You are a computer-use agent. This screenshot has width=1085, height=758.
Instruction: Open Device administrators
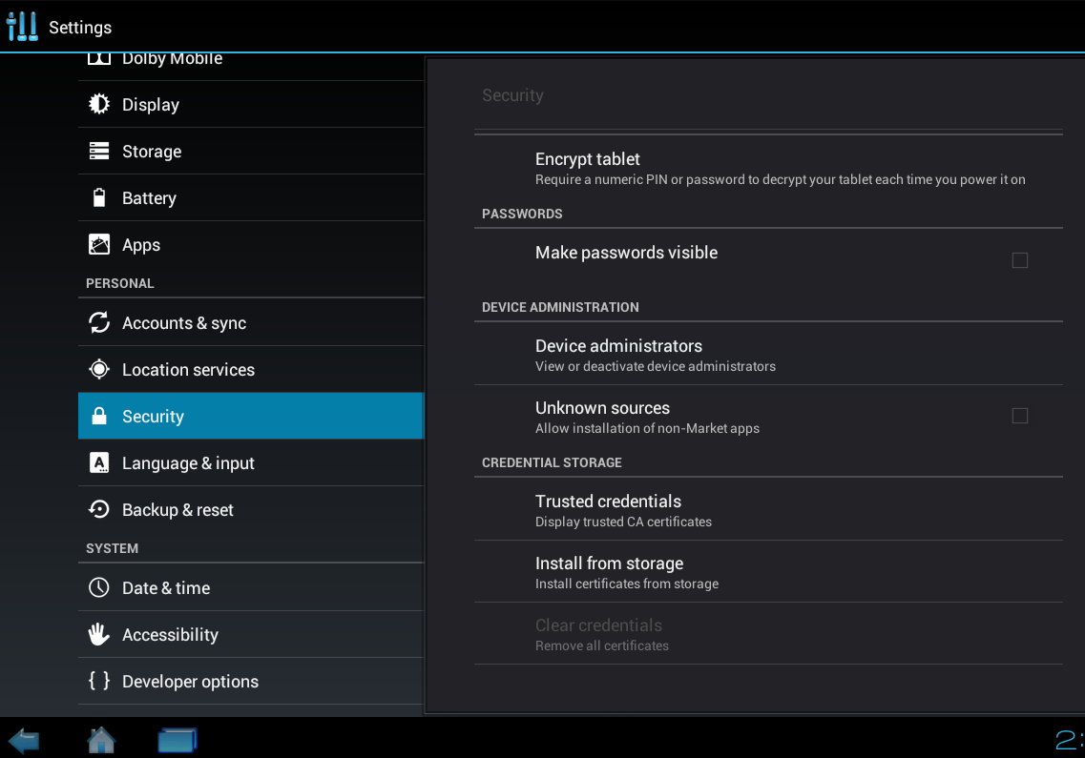click(768, 354)
